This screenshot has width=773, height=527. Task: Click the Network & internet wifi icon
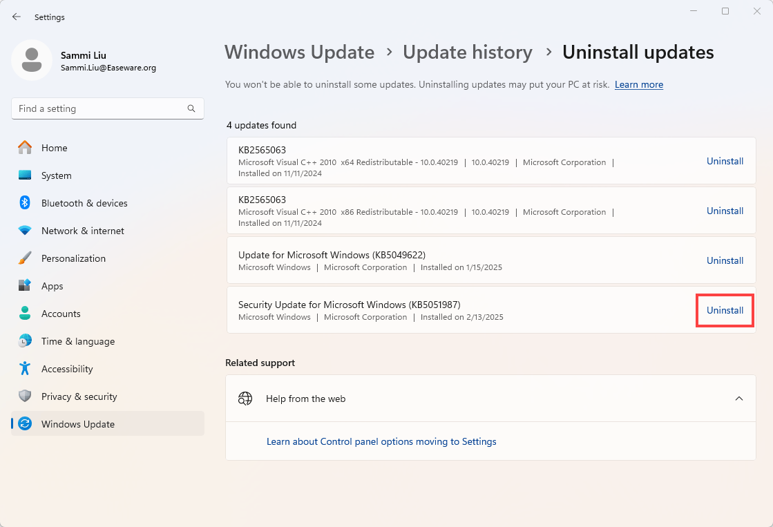pyautogui.click(x=25, y=231)
